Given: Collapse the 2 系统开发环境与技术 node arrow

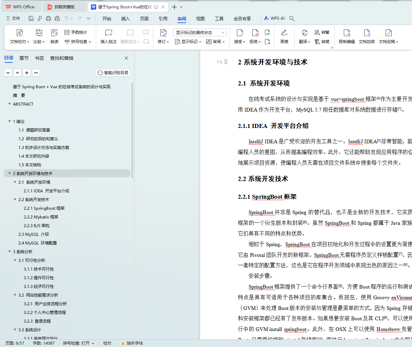Looking at the screenshot, I should (x=10, y=173).
